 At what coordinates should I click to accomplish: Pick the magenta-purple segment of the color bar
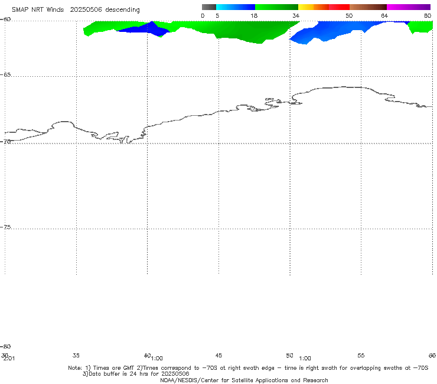[x=409, y=7]
